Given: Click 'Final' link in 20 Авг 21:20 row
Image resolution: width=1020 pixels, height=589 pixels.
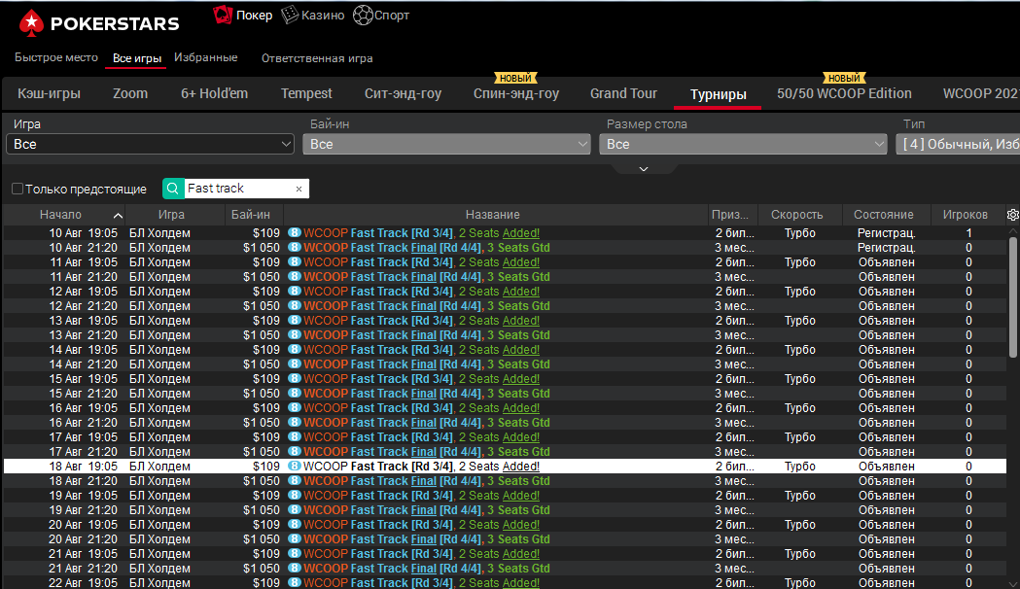Looking at the screenshot, I should [x=424, y=539].
